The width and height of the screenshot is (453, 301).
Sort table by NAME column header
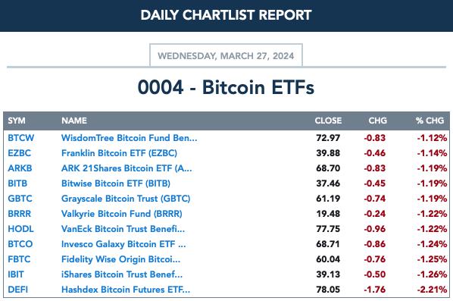[x=74, y=121]
